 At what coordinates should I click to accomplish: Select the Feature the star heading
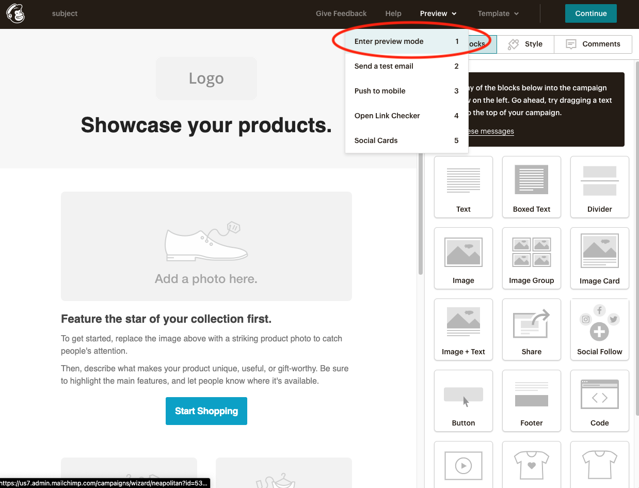pos(166,319)
